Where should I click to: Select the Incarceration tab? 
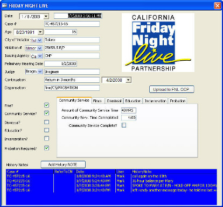[x=156, y=101]
